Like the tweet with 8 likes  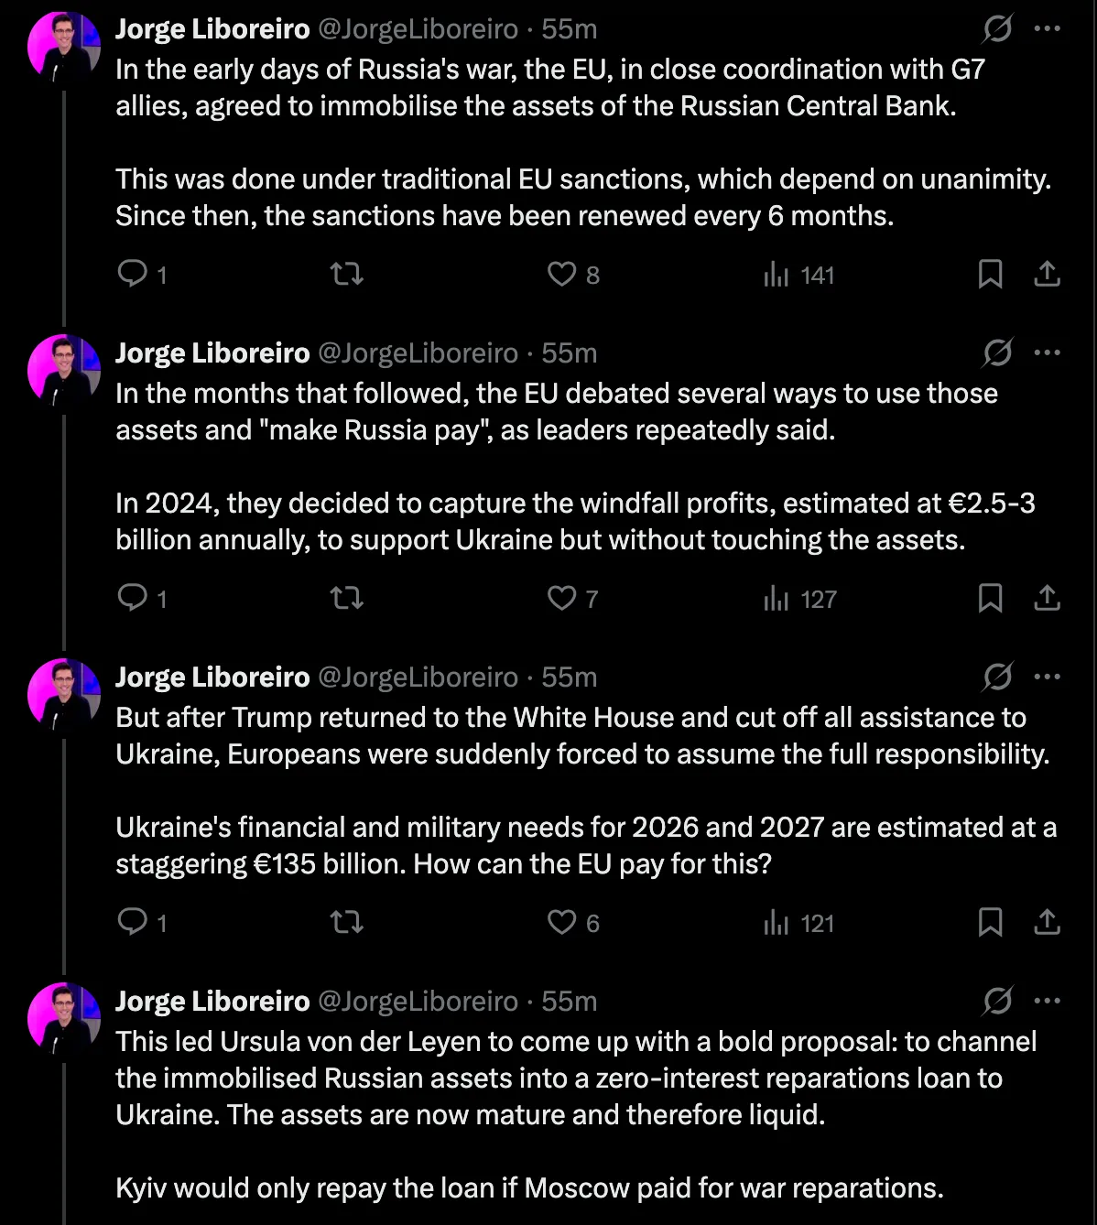tap(561, 274)
